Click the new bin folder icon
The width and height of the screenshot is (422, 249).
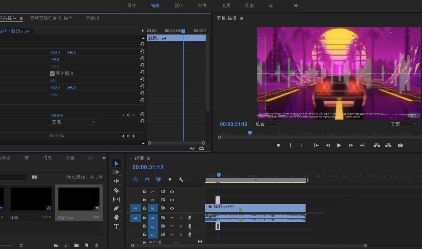click(76, 245)
